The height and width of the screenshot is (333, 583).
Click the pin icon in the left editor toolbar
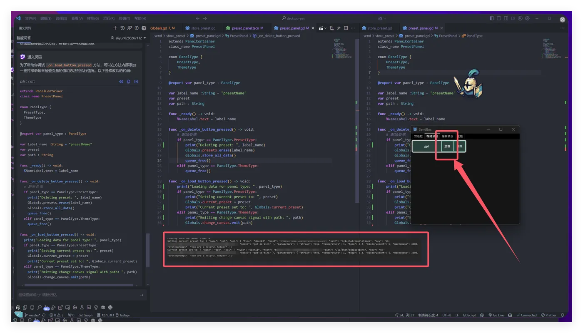[339, 28]
